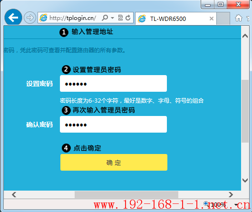Click the 确认密码 label

[x=39, y=125]
